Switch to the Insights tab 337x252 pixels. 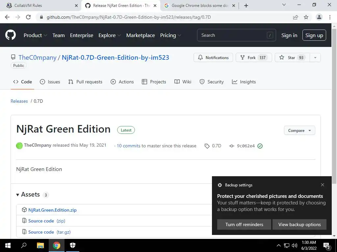click(244, 82)
